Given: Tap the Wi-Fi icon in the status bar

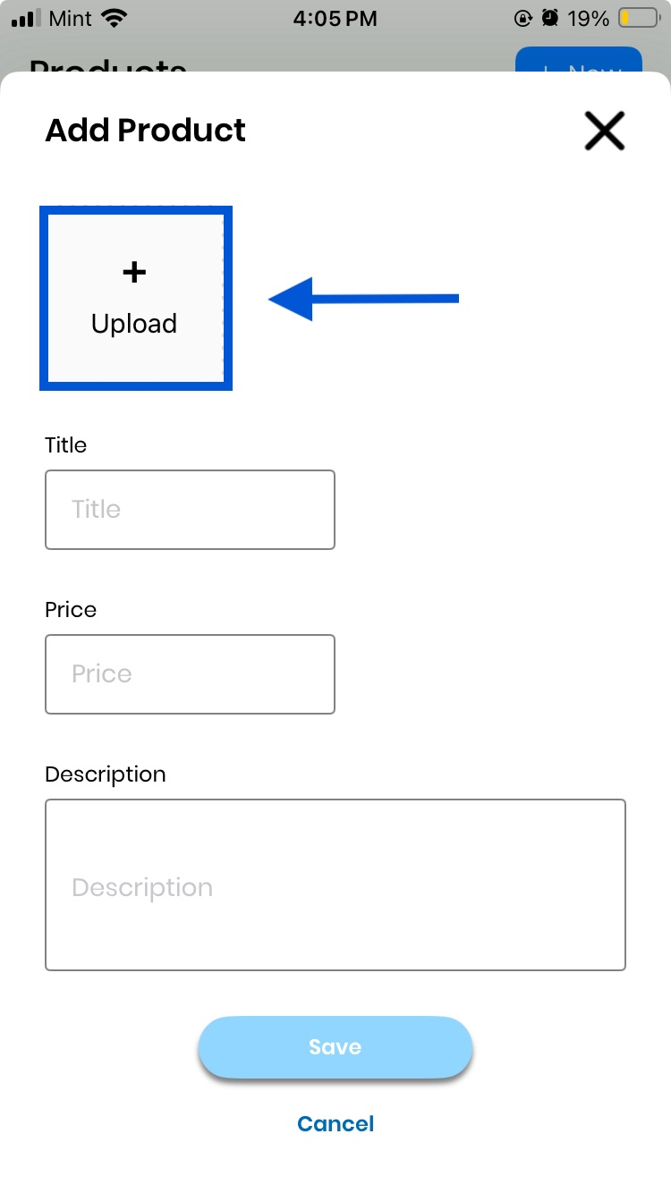Looking at the screenshot, I should point(115,18).
